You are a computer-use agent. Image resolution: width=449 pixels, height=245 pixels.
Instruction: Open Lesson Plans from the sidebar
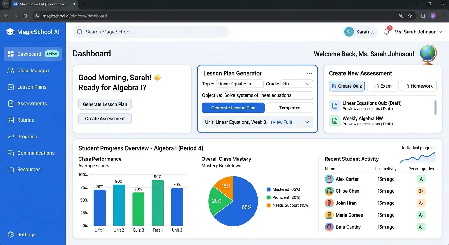10,87
